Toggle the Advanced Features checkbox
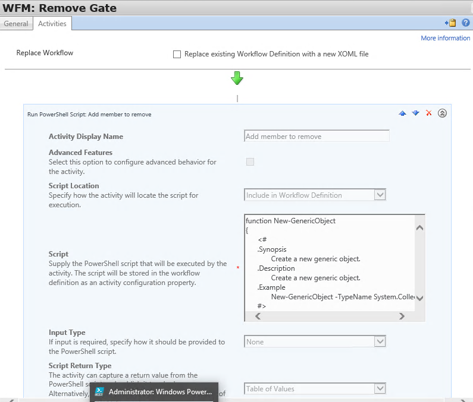This screenshot has height=402, width=473. pos(250,162)
